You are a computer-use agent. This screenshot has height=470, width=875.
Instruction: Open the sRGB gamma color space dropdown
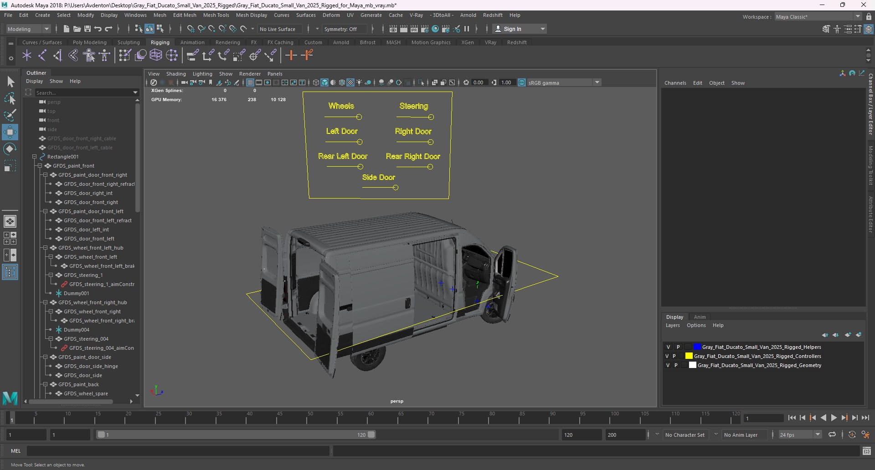click(x=564, y=82)
